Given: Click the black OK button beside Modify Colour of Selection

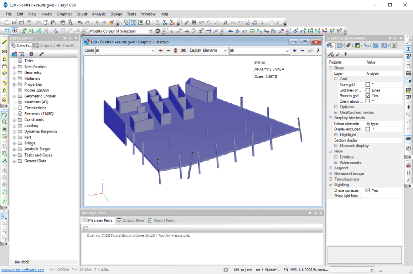Looking at the screenshot, I should pos(158,31).
